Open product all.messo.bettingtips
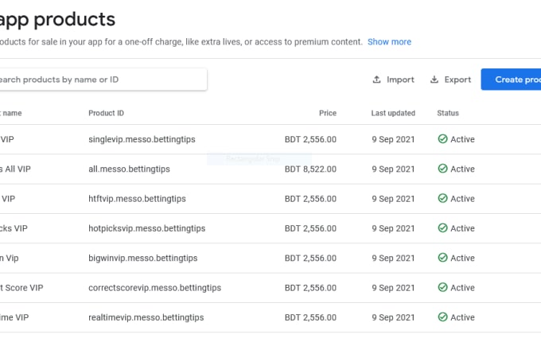The width and height of the screenshot is (541, 338). (129, 169)
